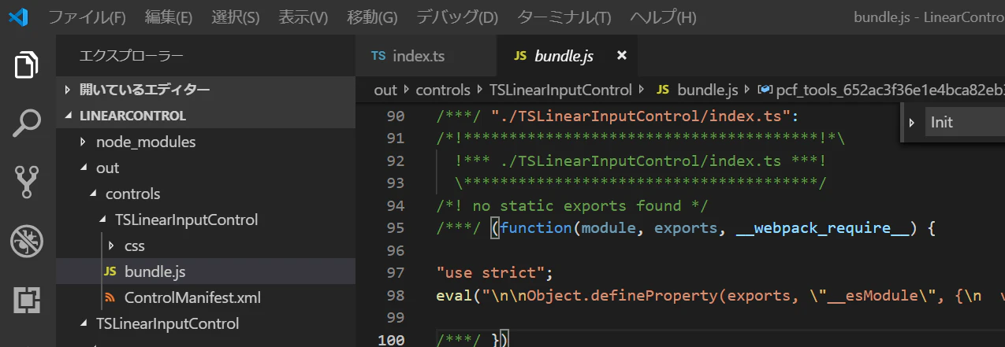Screen dimensions: 1005x347
Task: Click the 'function' keyword on line 95
Action: coord(537,228)
